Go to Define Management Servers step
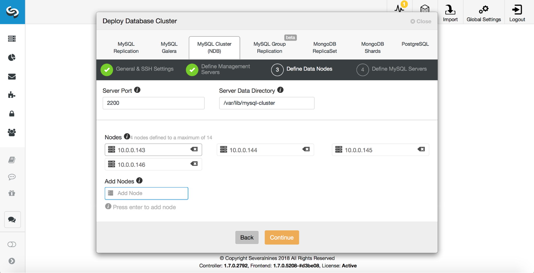The image size is (534, 273). pos(218,70)
